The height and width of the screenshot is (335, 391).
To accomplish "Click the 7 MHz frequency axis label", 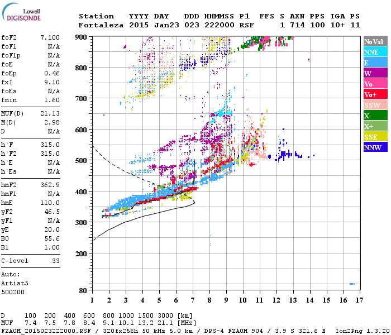I will click(x=193, y=300).
